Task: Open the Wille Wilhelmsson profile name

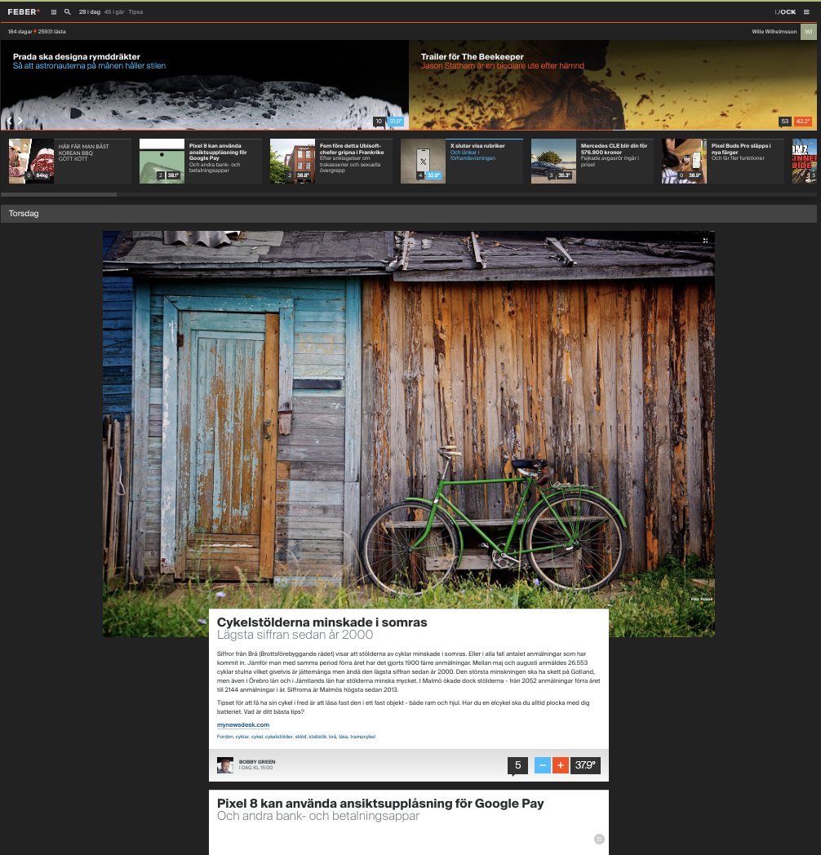Action: click(774, 32)
